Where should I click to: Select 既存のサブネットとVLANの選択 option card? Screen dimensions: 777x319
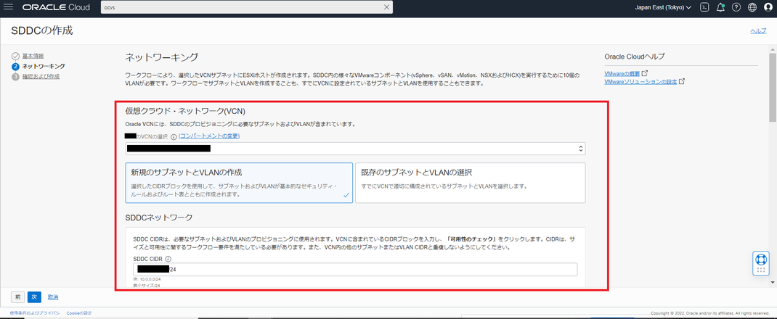(x=471, y=183)
